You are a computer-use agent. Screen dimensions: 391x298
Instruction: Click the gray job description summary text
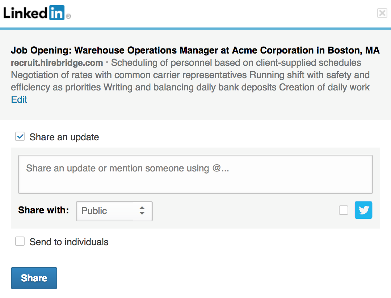[x=190, y=75]
